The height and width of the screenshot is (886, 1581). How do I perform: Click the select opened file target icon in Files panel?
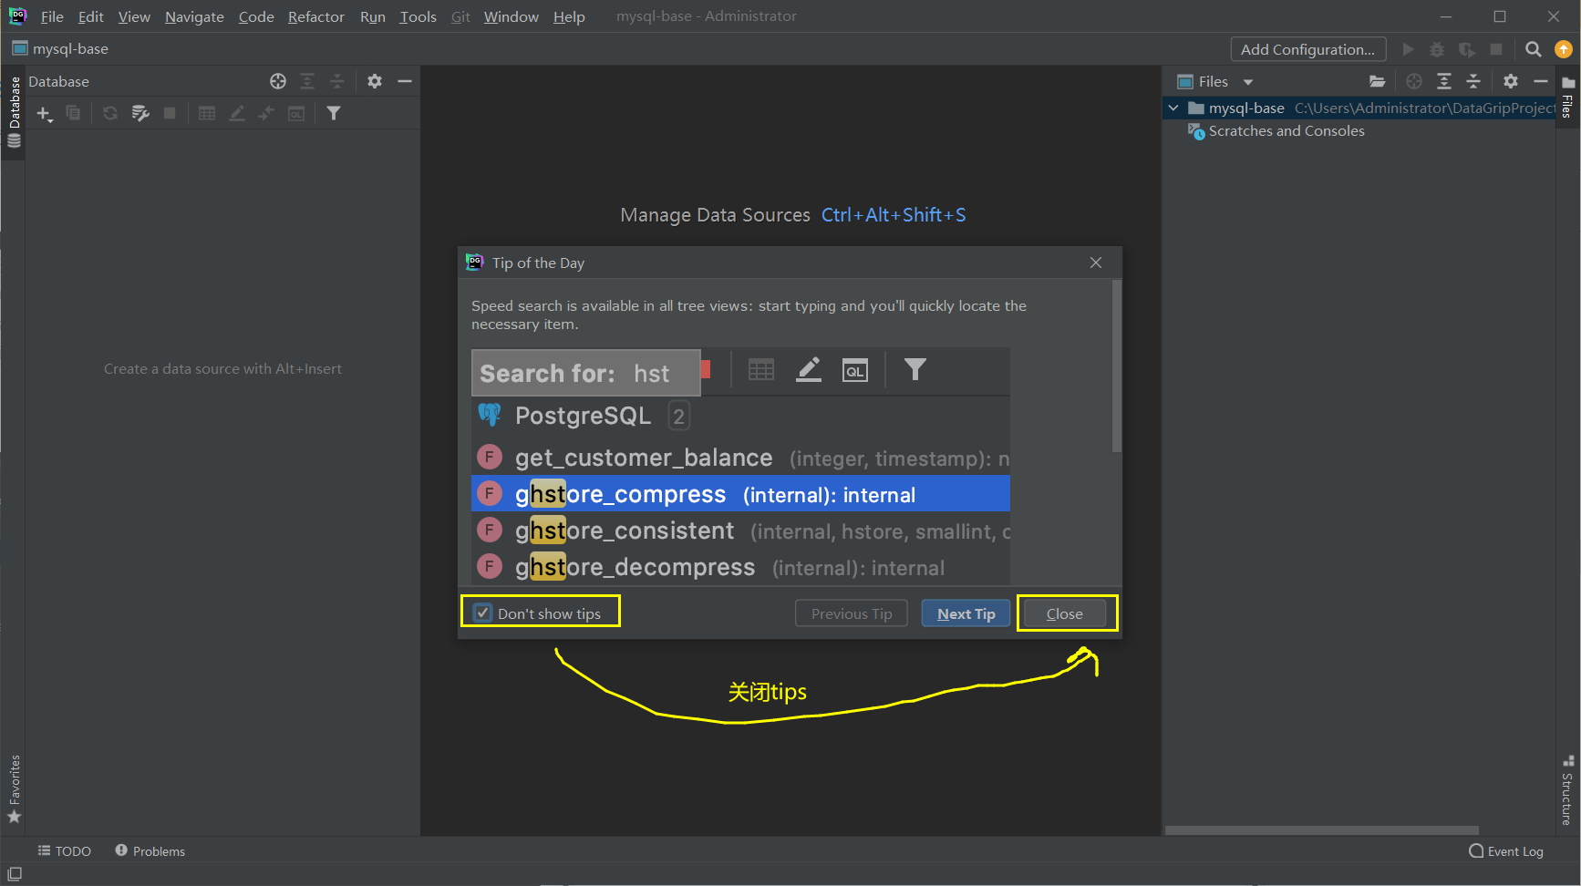click(1414, 81)
